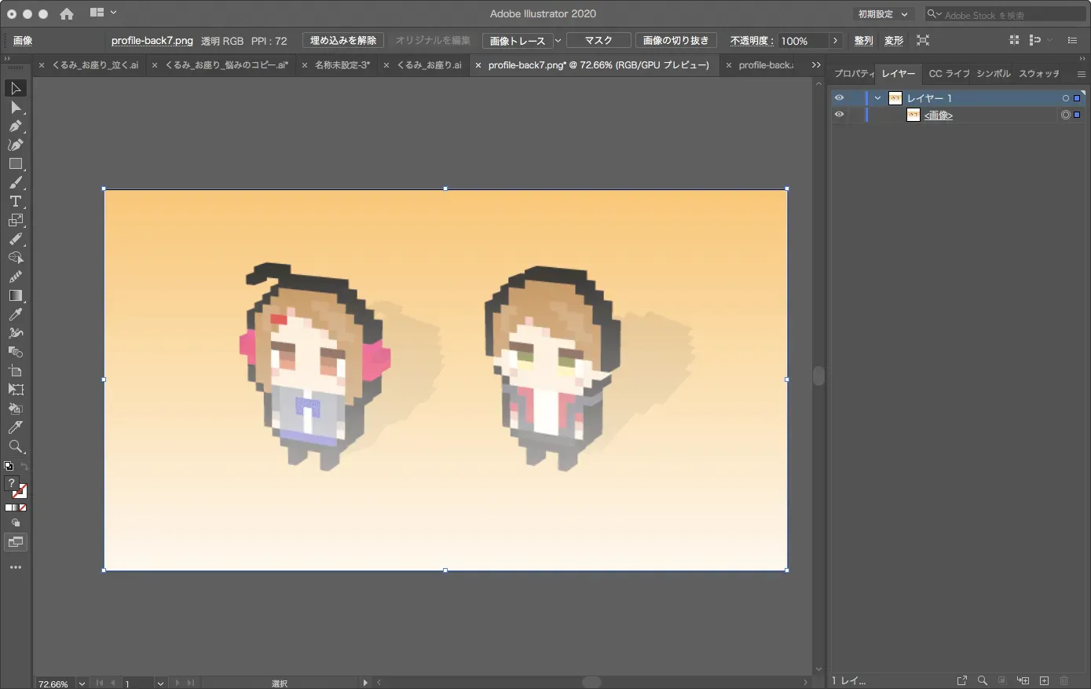Image resolution: width=1091 pixels, height=689 pixels.
Task: Select the Type tool
Action: [x=15, y=201]
